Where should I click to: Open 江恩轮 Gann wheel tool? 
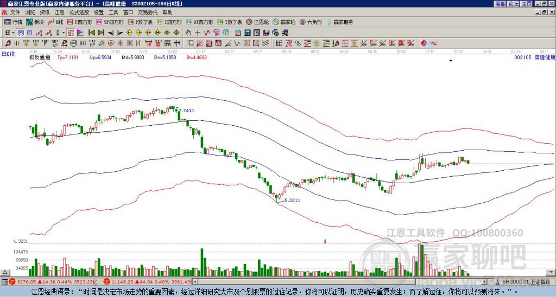pyautogui.click(x=257, y=22)
